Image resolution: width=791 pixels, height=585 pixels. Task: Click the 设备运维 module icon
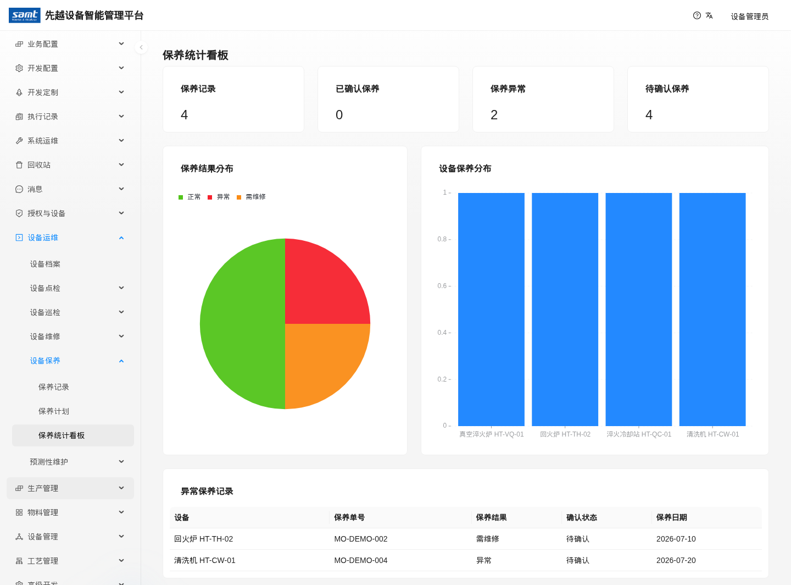(19, 238)
